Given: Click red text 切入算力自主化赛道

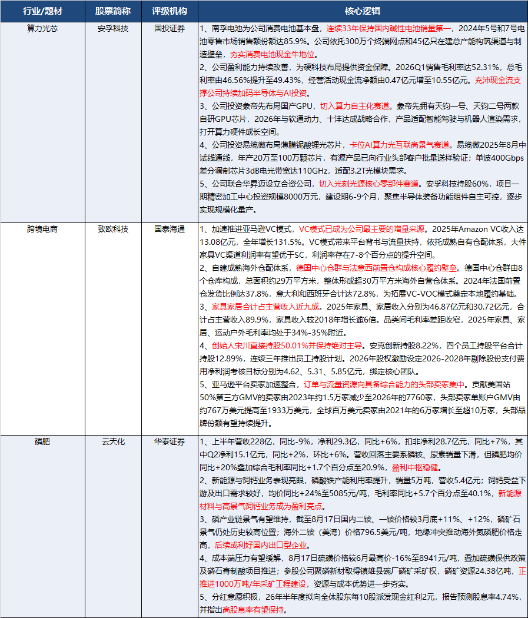Looking at the screenshot, I should [x=354, y=106].
